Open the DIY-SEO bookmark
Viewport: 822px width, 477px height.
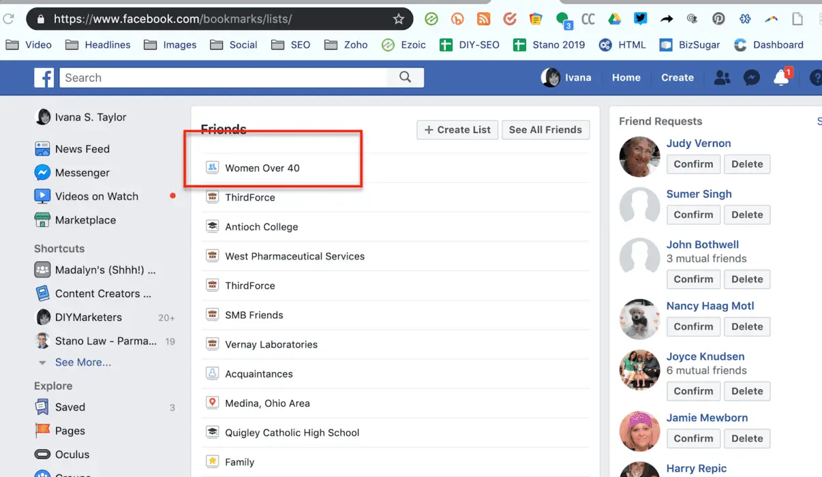pyautogui.click(x=470, y=45)
